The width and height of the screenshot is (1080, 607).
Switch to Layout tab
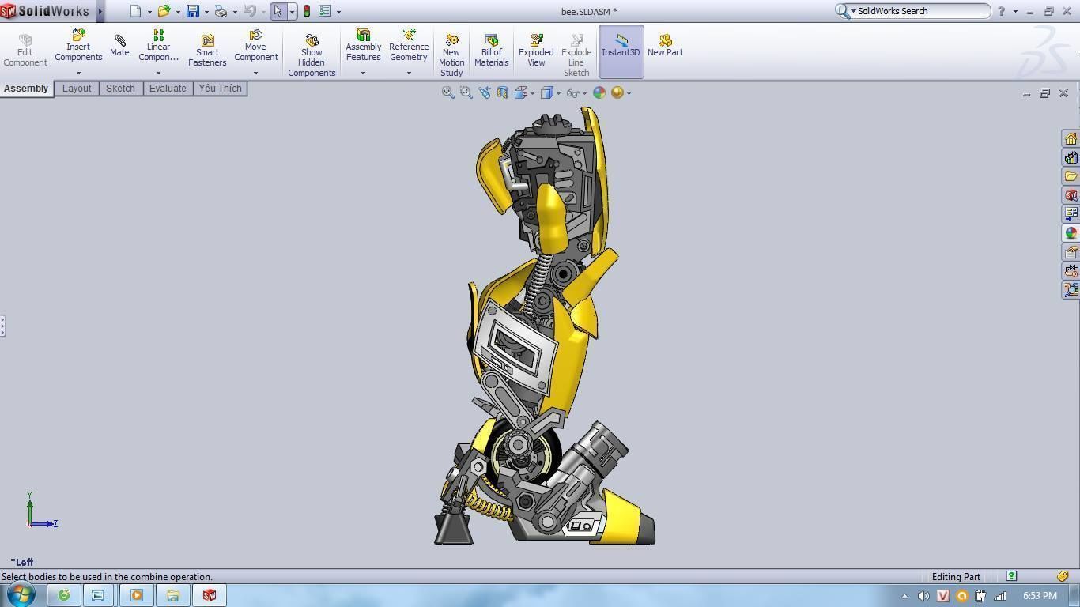(x=77, y=89)
